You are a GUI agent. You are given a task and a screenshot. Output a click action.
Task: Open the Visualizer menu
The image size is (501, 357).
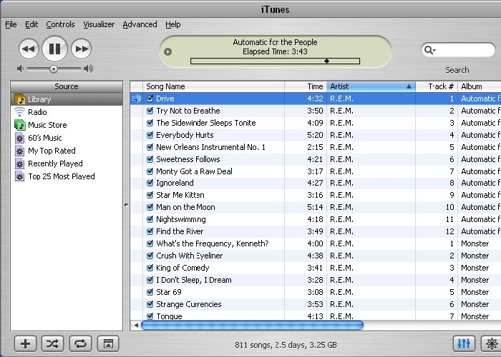[99, 24]
